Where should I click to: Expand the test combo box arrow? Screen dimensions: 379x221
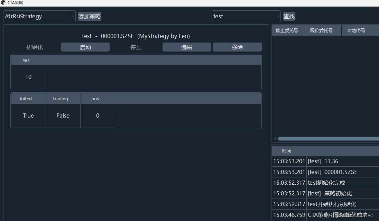coord(278,17)
